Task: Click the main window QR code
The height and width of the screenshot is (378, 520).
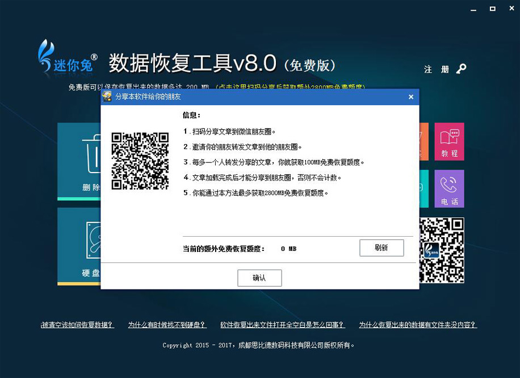Action: 442,250
